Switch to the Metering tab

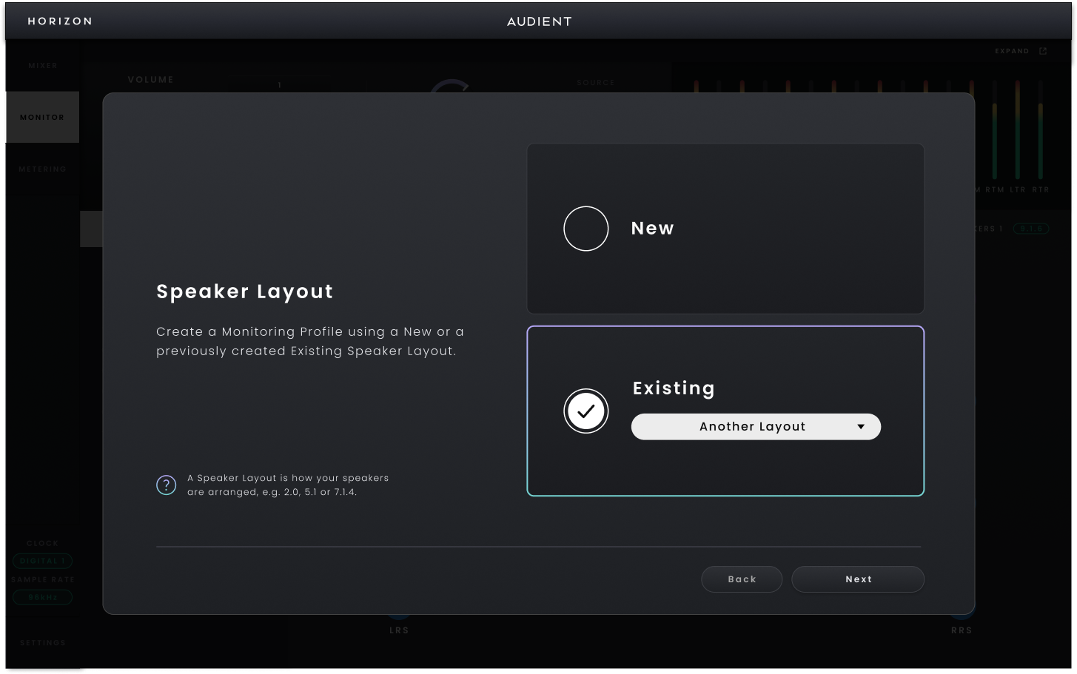42,169
